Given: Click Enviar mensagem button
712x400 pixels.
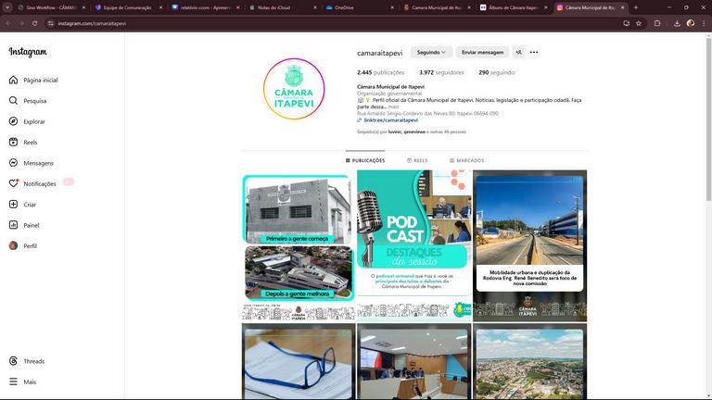Looking at the screenshot, I should 482,53.
